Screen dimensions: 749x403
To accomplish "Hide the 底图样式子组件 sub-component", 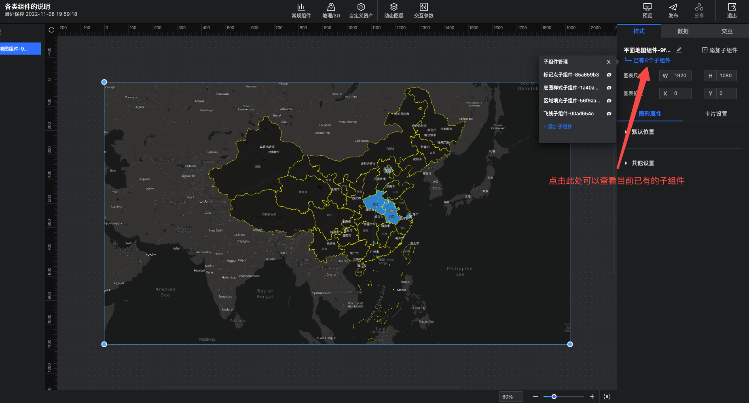I will pos(609,88).
